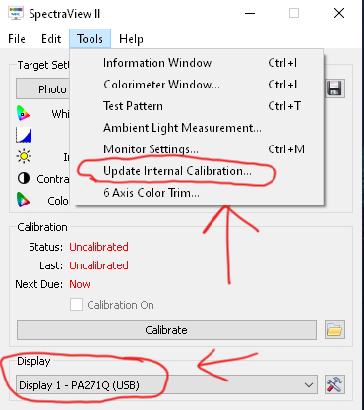
Task: Click the SpectraView II title bar app icon
Action: (15, 13)
